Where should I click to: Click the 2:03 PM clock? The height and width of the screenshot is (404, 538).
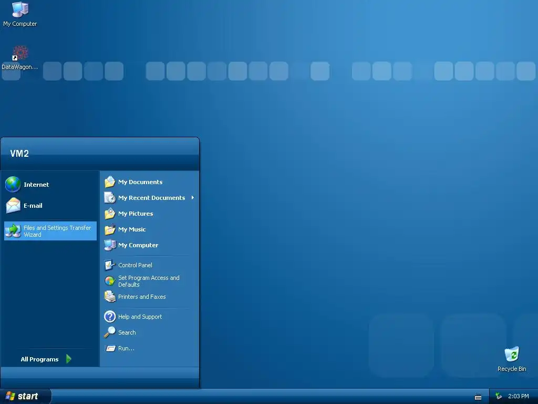click(518, 396)
